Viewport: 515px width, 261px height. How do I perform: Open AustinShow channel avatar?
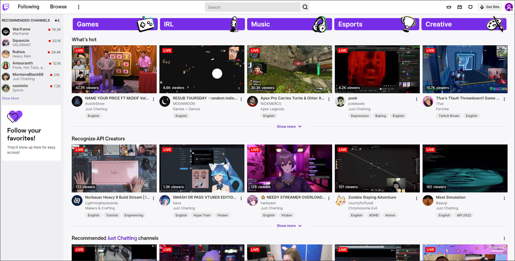coord(77,101)
